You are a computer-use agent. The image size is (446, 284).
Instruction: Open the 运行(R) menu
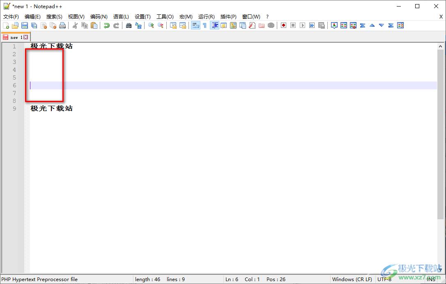207,17
